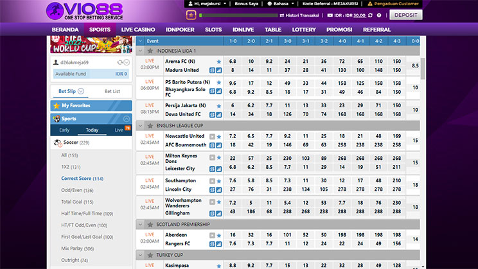Switch to the Live tab
Image resolution: width=478 pixels, height=269 pixels.
tap(119, 130)
